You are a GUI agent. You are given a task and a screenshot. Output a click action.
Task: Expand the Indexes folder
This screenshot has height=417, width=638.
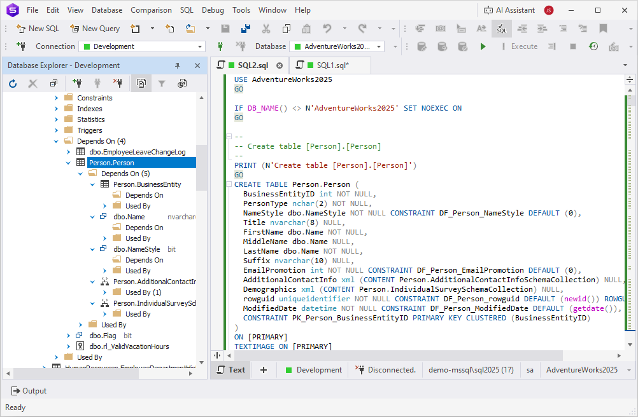(x=56, y=109)
